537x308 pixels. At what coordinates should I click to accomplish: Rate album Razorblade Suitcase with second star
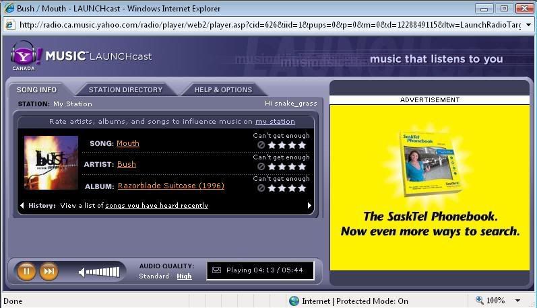[282, 188]
